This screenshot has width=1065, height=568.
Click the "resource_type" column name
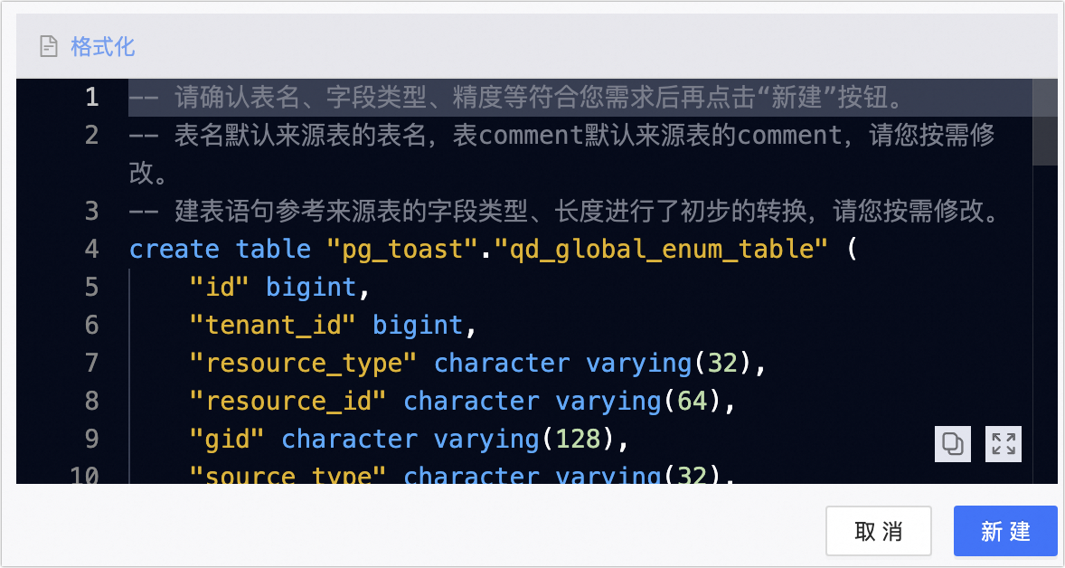pos(304,363)
